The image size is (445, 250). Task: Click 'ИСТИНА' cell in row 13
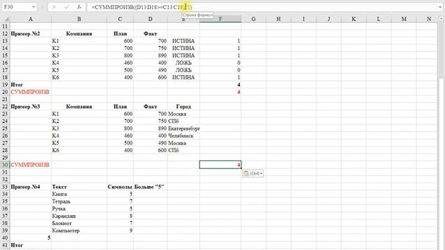[184, 41]
